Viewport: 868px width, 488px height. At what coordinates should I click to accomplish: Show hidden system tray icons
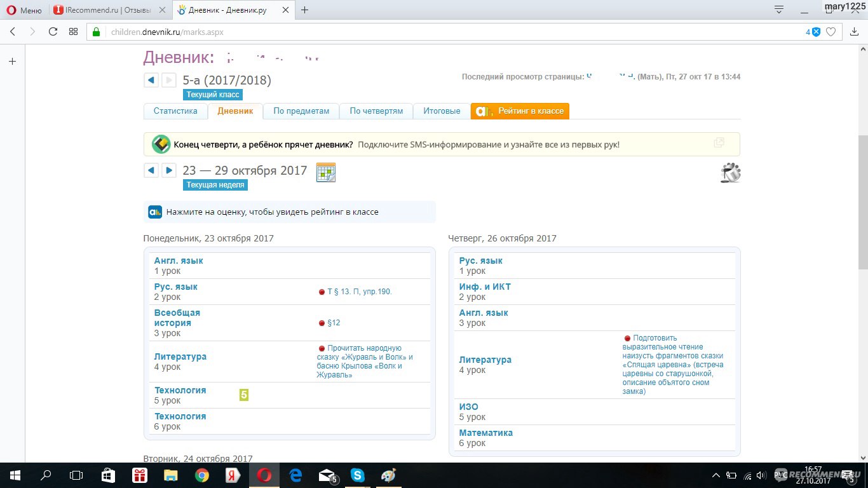click(x=716, y=475)
